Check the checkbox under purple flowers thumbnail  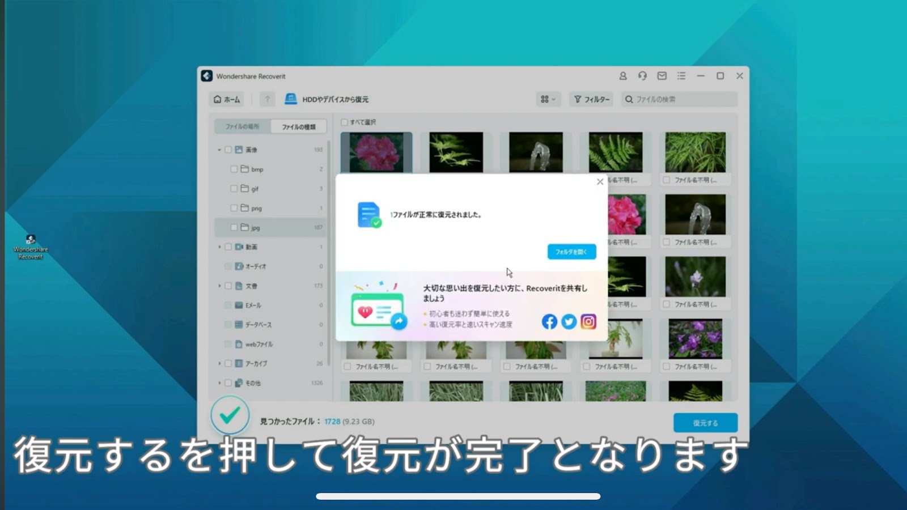pyautogui.click(x=667, y=367)
